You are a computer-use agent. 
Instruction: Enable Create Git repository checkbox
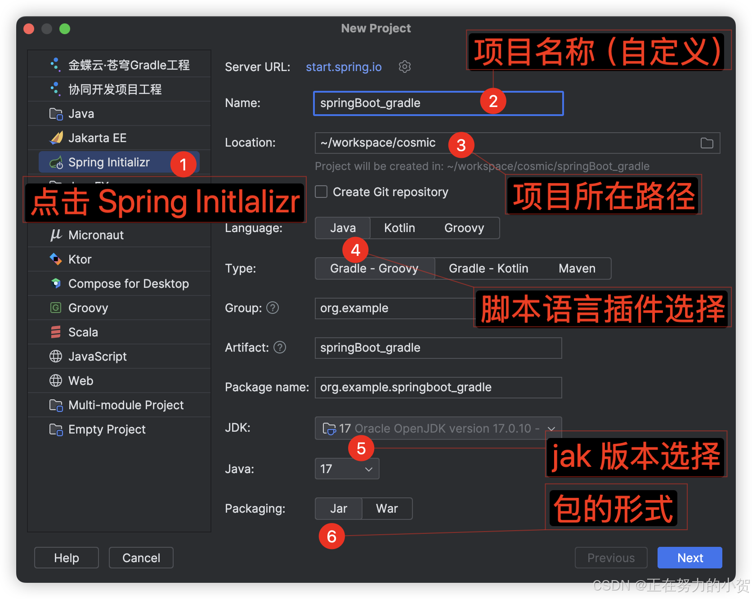tap(321, 192)
